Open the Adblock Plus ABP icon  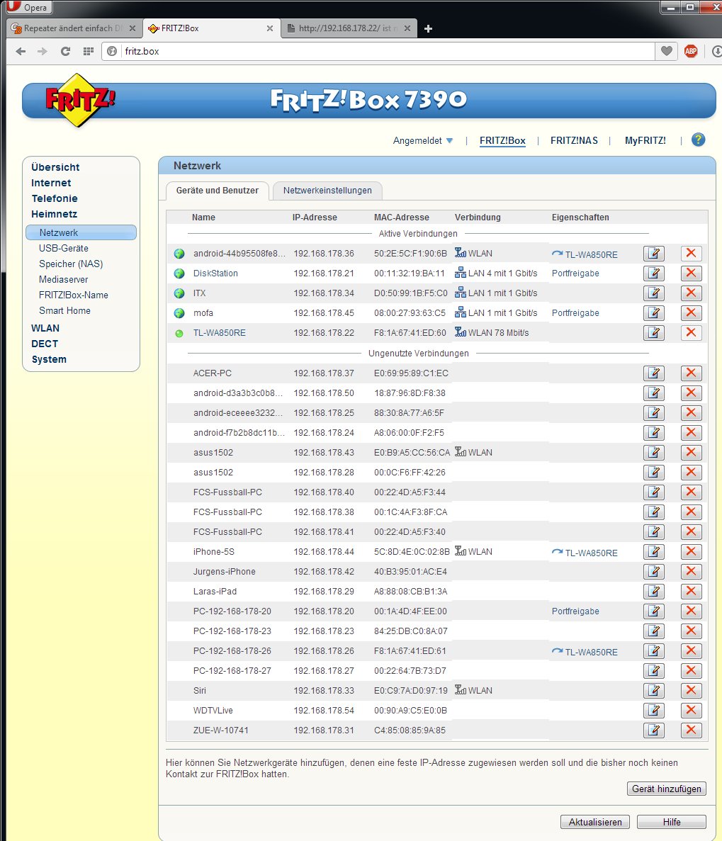pos(691,52)
